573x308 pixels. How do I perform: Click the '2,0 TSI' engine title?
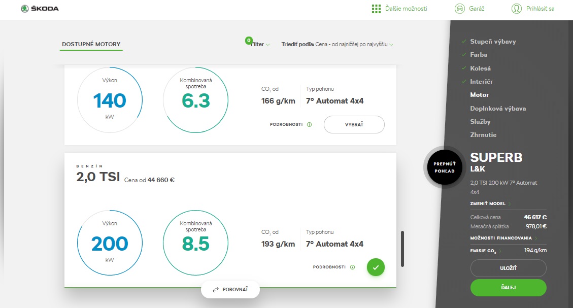(98, 177)
